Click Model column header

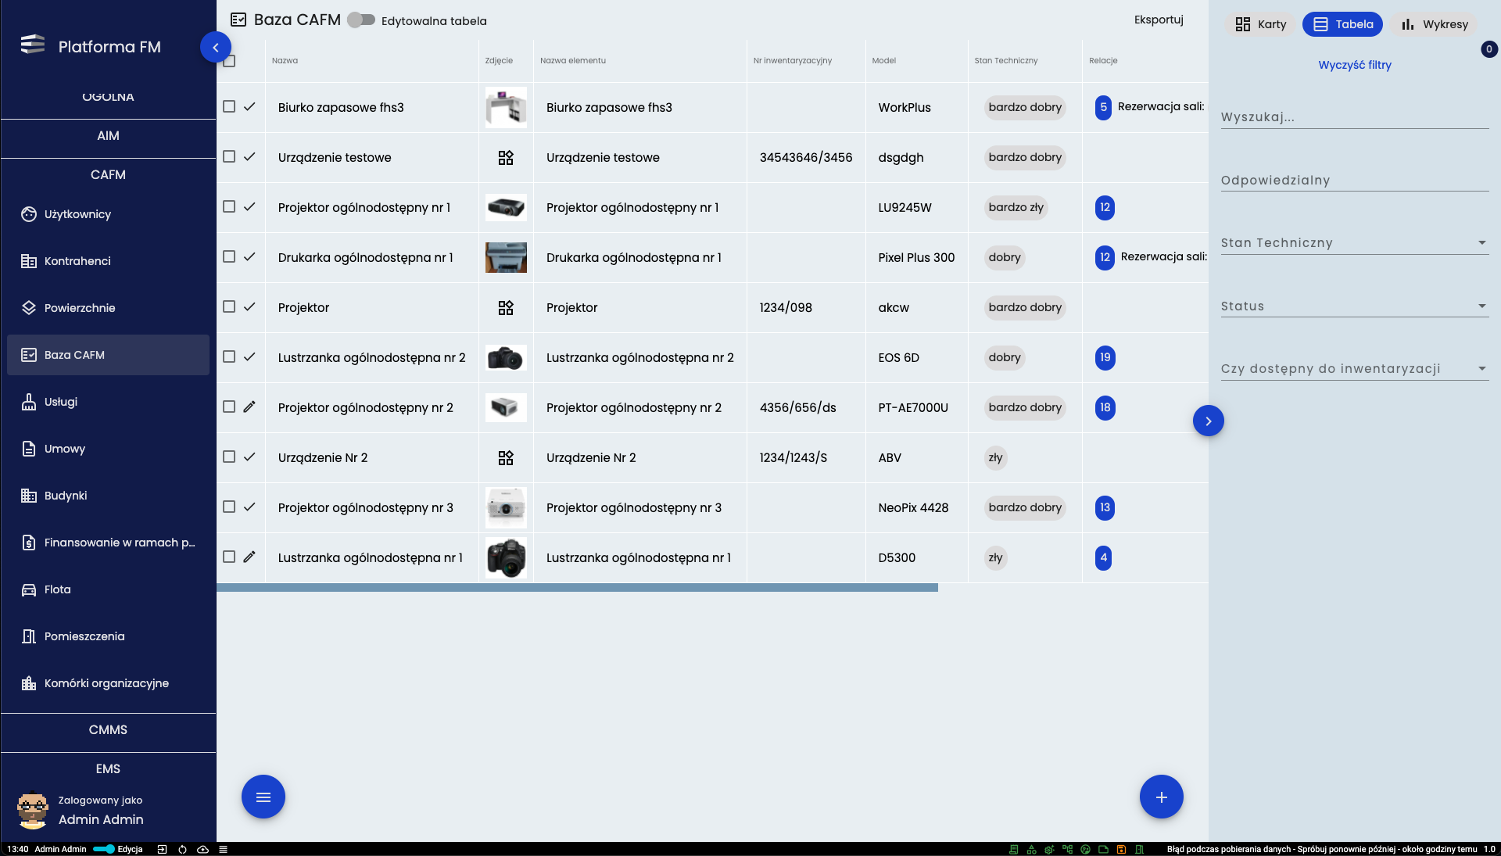click(884, 61)
